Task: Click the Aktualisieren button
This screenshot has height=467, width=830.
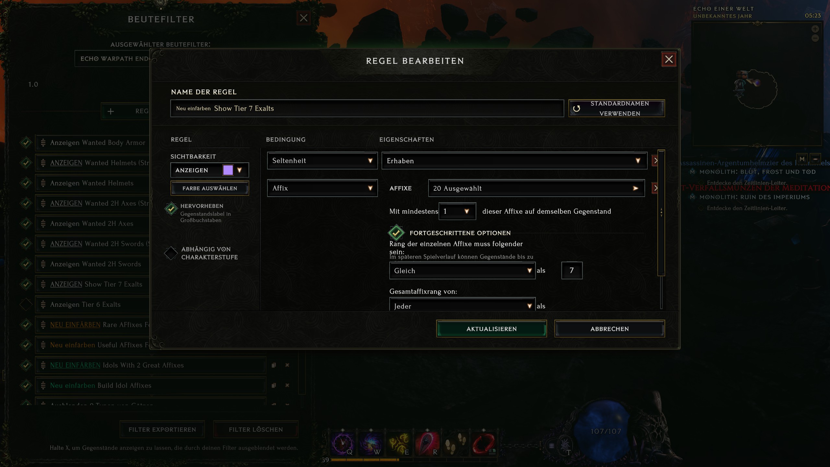Action: pyautogui.click(x=492, y=329)
